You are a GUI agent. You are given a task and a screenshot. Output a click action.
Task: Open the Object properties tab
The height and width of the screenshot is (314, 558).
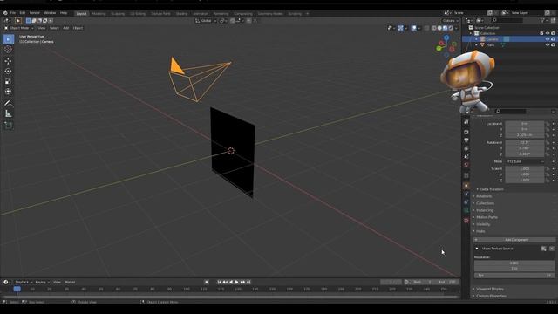point(466,186)
